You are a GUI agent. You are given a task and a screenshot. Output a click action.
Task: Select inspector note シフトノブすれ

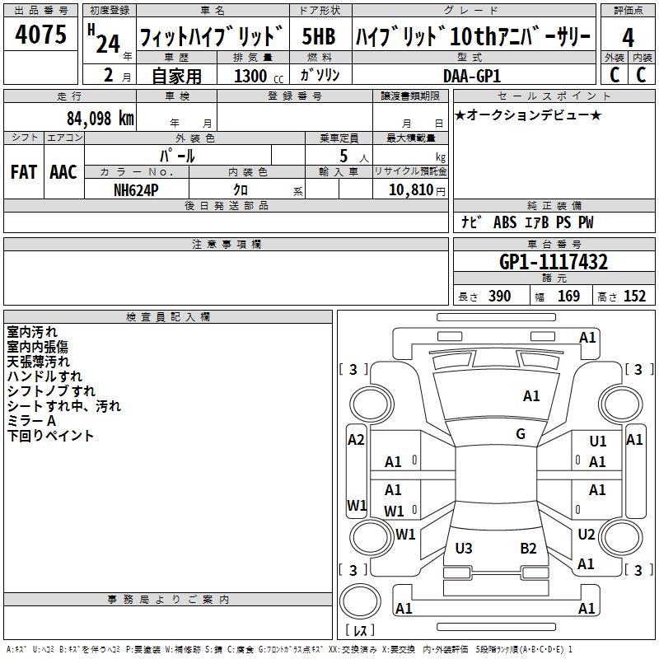[x=51, y=390]
